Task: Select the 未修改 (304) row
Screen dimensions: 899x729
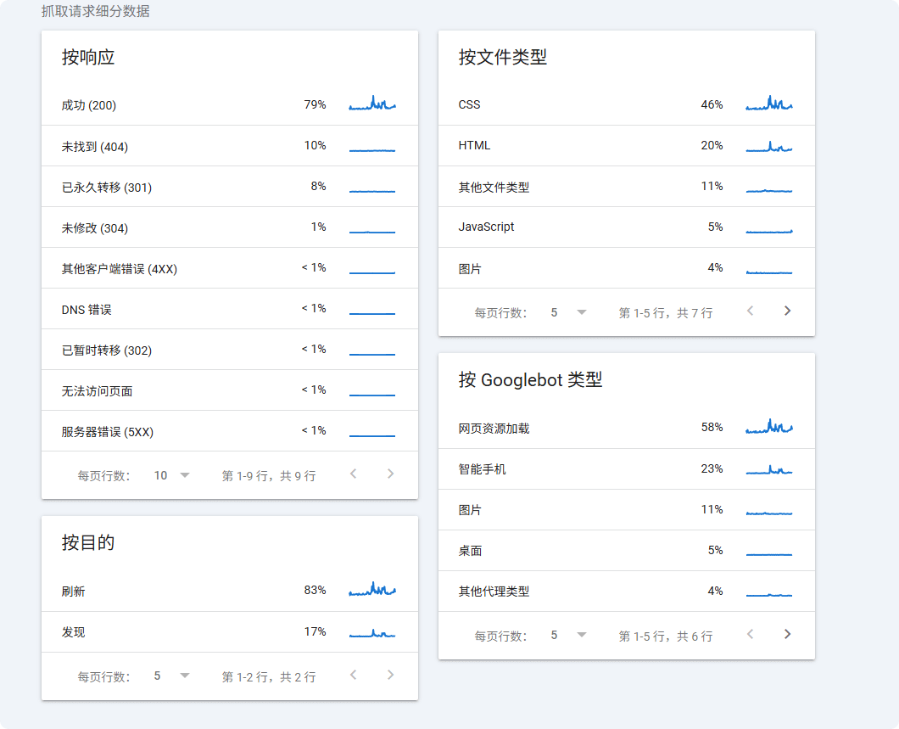Action: click(229, 227)
